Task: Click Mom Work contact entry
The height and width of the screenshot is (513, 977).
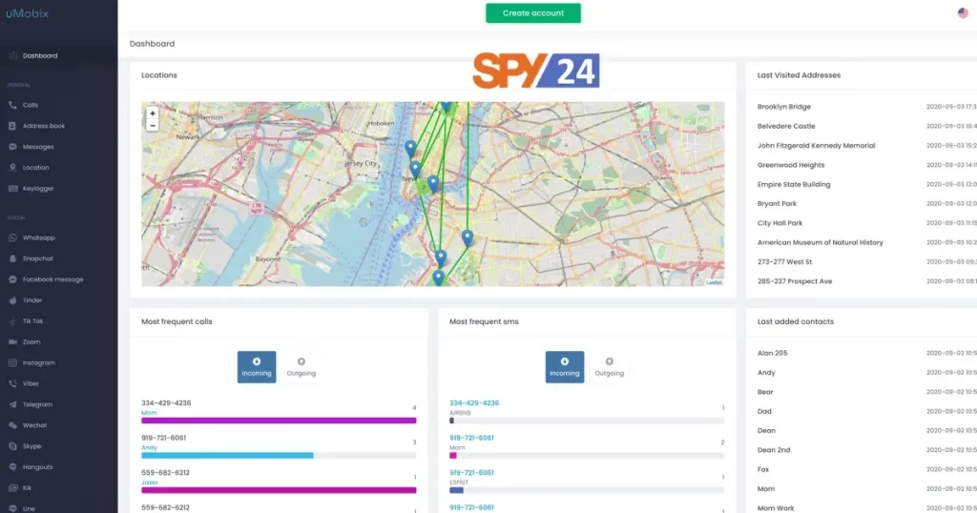Action: [x=776, y=508]
